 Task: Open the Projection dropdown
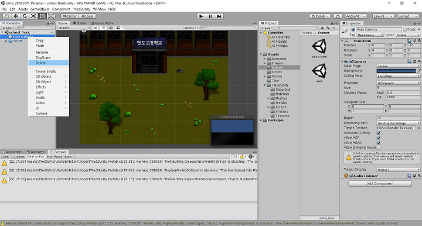pos(399,83)
